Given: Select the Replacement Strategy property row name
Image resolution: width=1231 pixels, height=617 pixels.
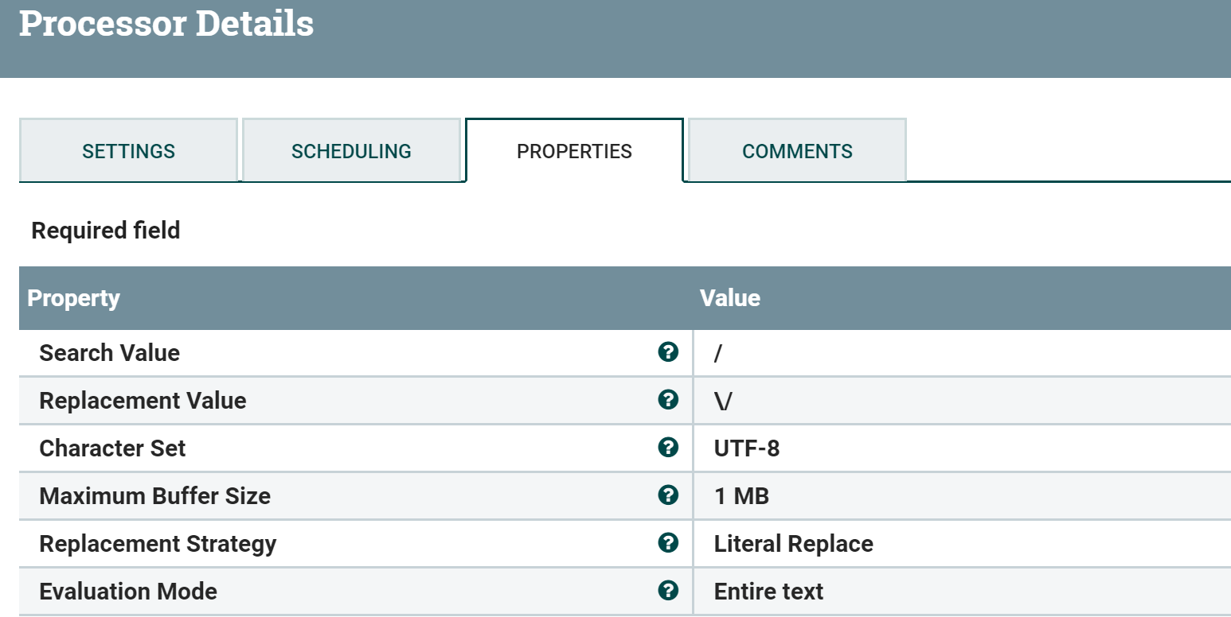Looking at the screenshot, I should click(158, 544).
